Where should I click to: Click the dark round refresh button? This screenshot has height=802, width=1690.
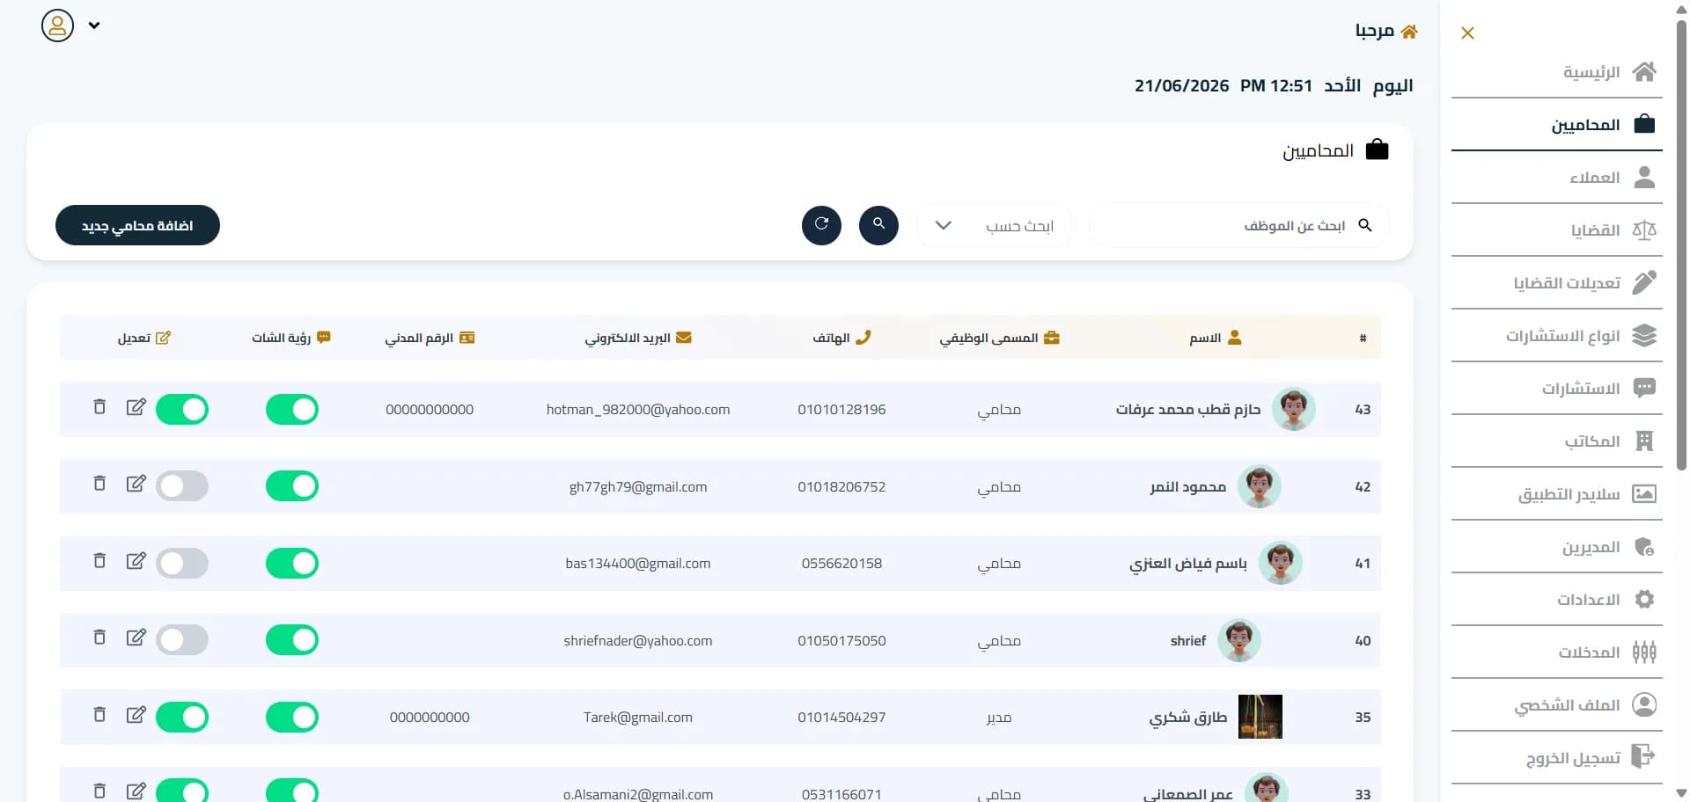[821, 225]
